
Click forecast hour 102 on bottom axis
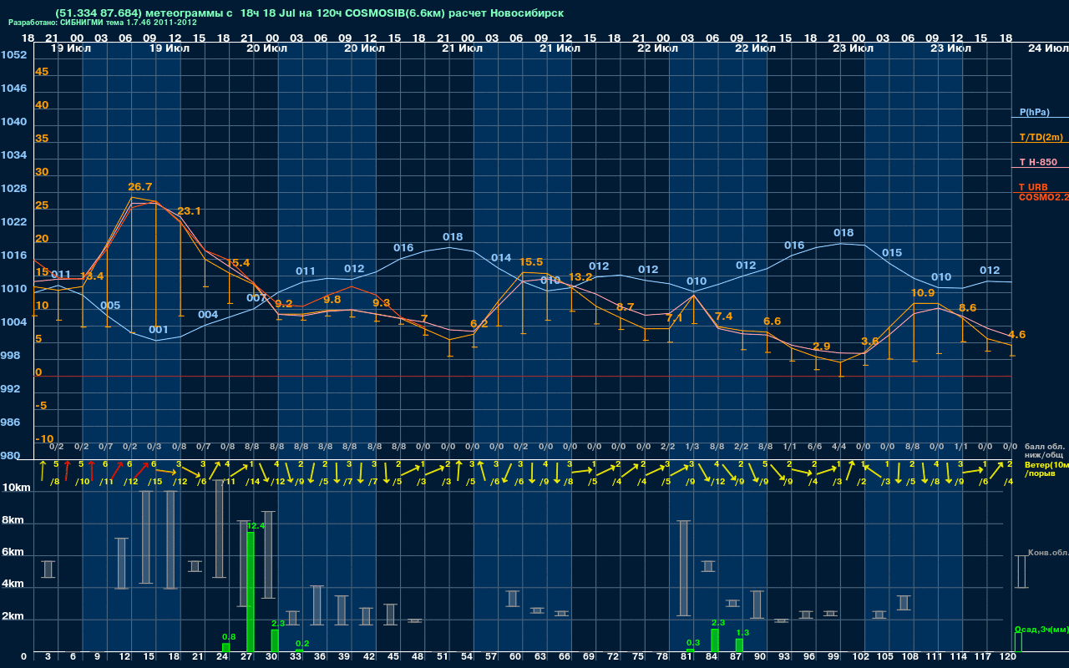coord(861,658)
